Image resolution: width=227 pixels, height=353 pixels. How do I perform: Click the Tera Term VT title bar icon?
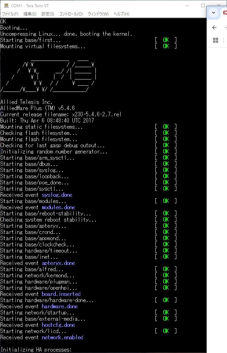6,6
